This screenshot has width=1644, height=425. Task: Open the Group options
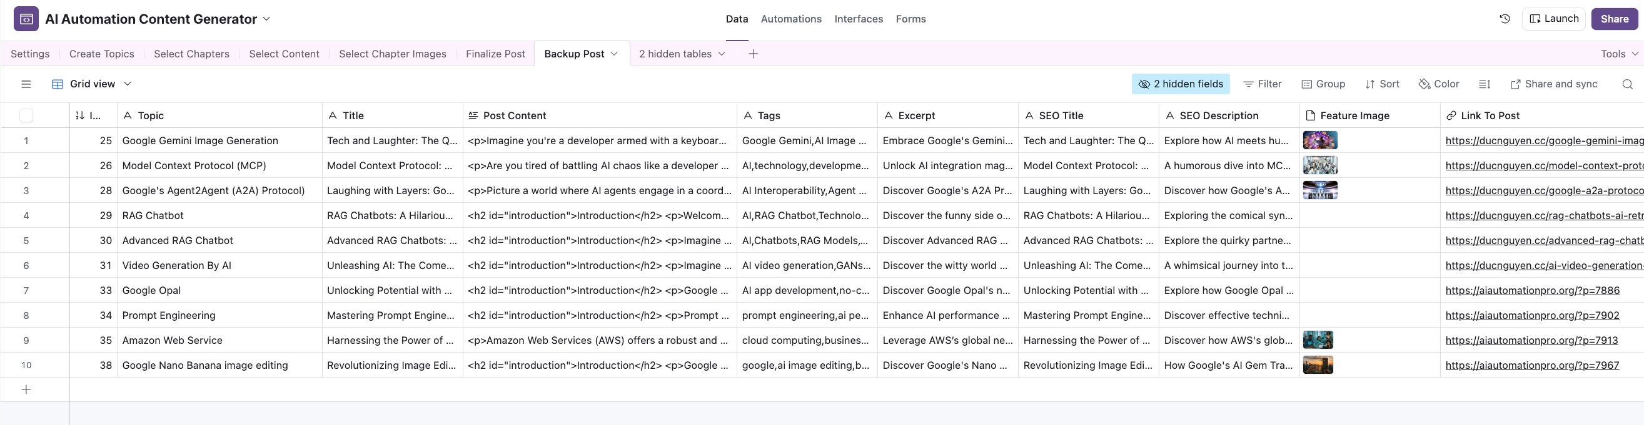coord(1323,84)
